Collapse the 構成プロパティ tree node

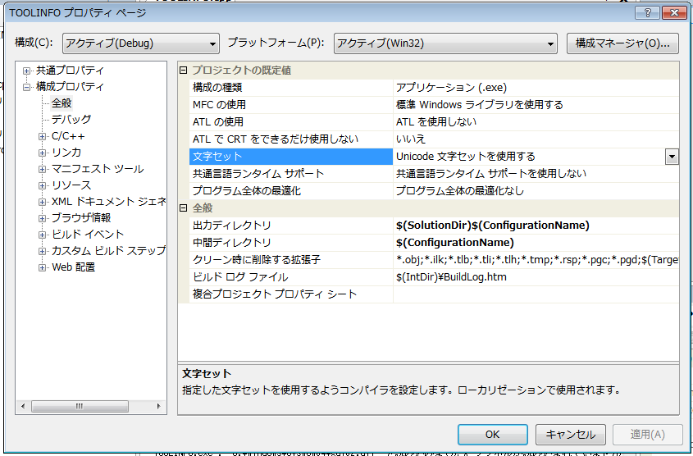click(x=27, y=87)
